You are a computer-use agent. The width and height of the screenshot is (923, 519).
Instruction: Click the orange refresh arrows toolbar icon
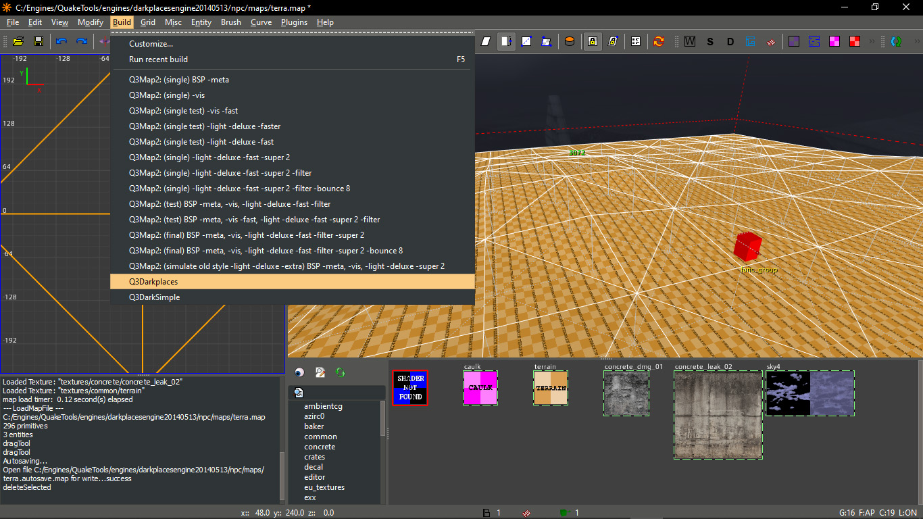click(x=659, y=41)
